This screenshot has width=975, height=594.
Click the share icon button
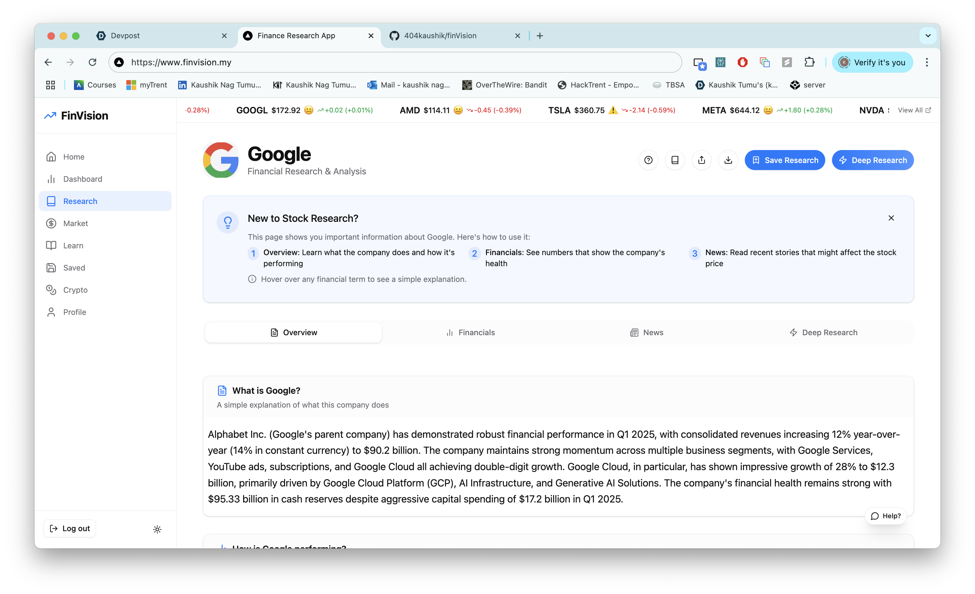(x=702, y=160)
